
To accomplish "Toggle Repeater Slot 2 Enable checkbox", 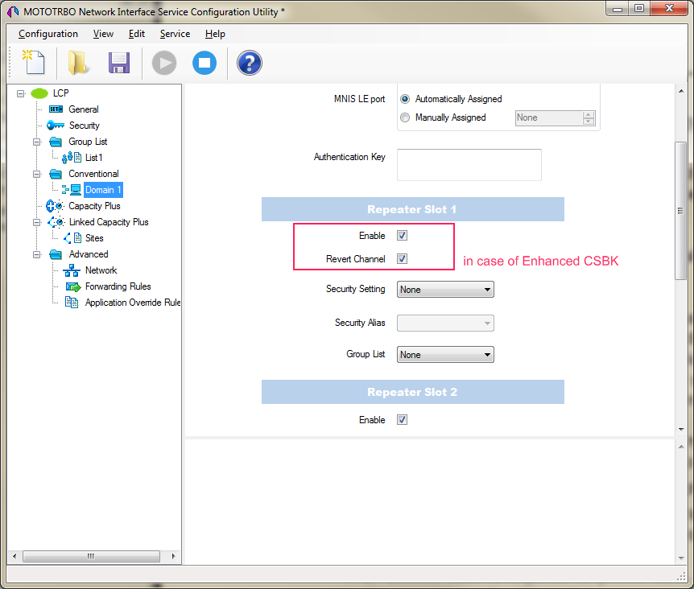I will [402, 420].
